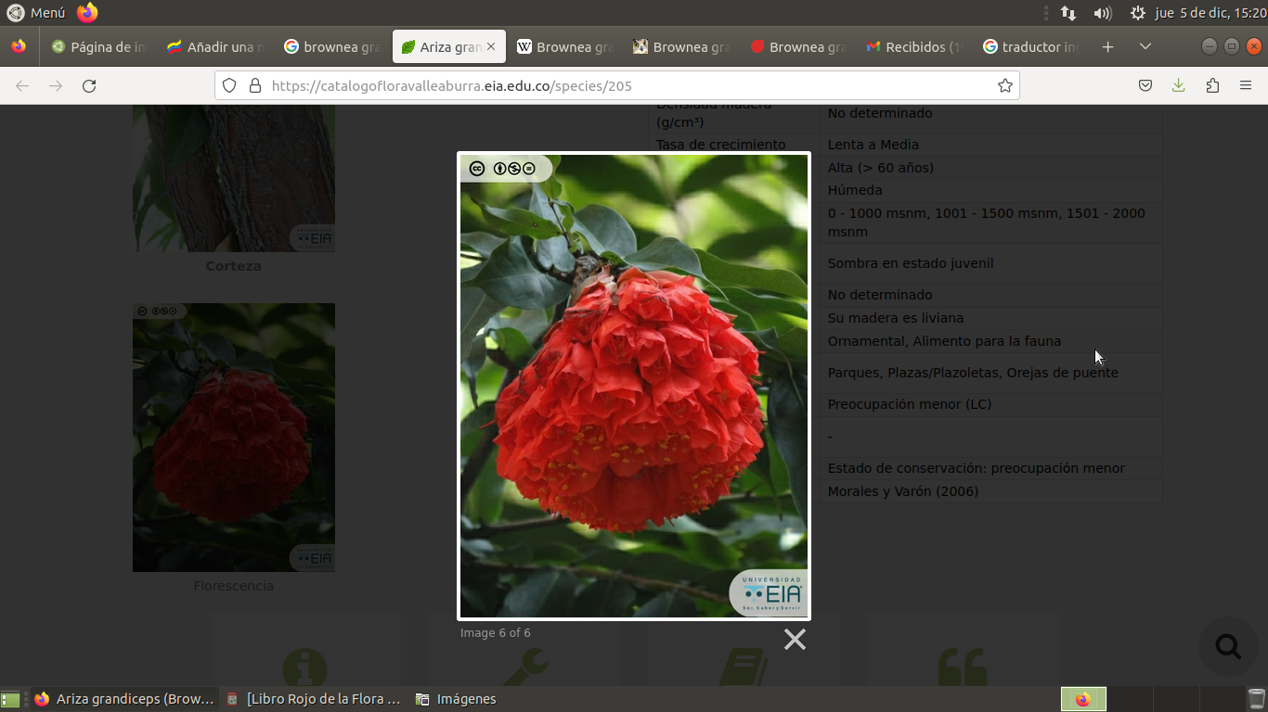Click the Florescencia thumbnail image
Screen dimensions: 1268x712
[x=234, y=438]
